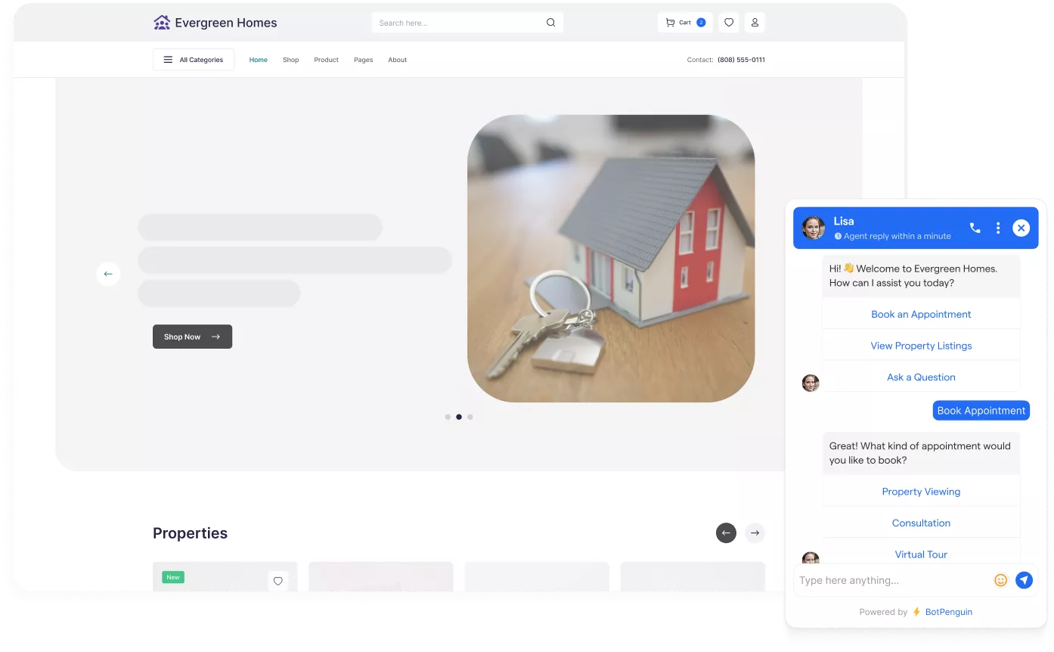Open the All Categories dropdown

click(193, 59)
